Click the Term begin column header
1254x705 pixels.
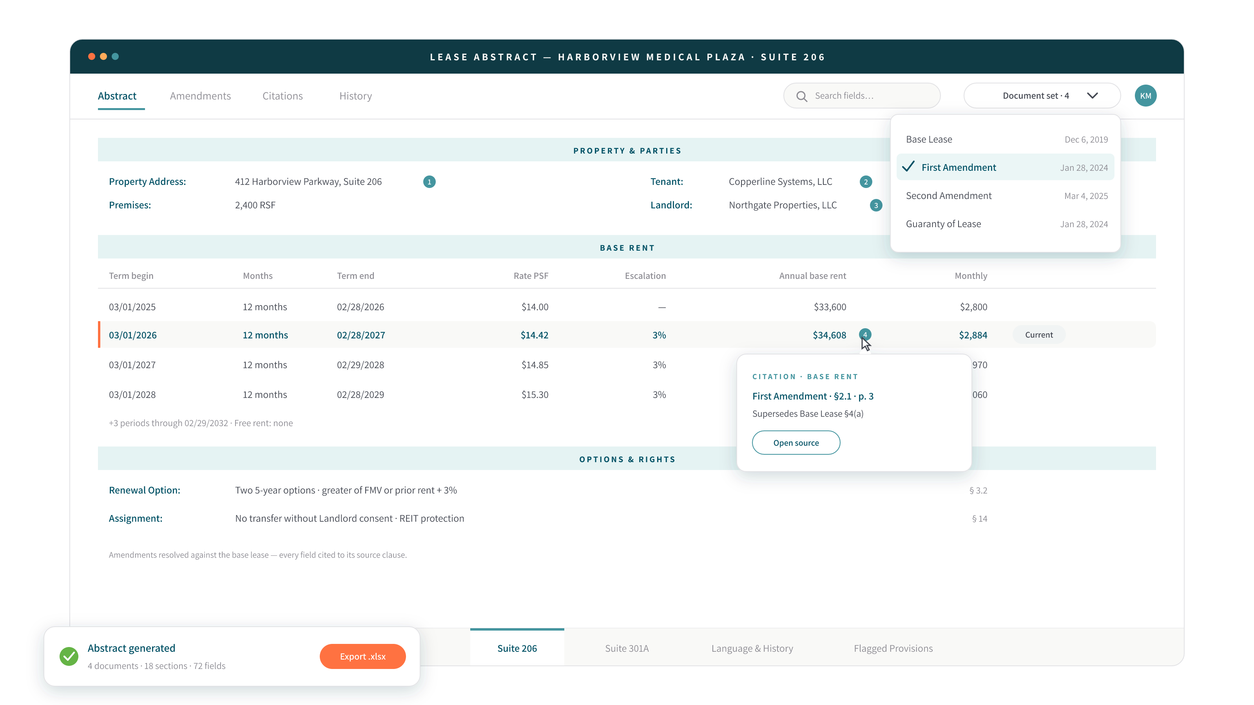pos(131,276)
